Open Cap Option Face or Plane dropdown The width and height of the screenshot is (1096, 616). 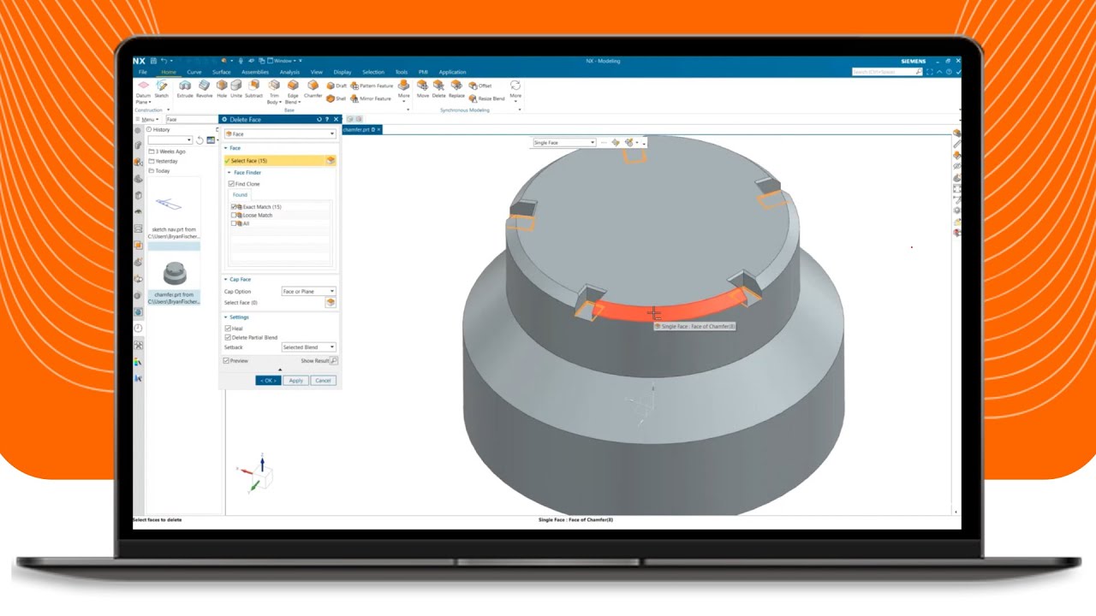308,292
